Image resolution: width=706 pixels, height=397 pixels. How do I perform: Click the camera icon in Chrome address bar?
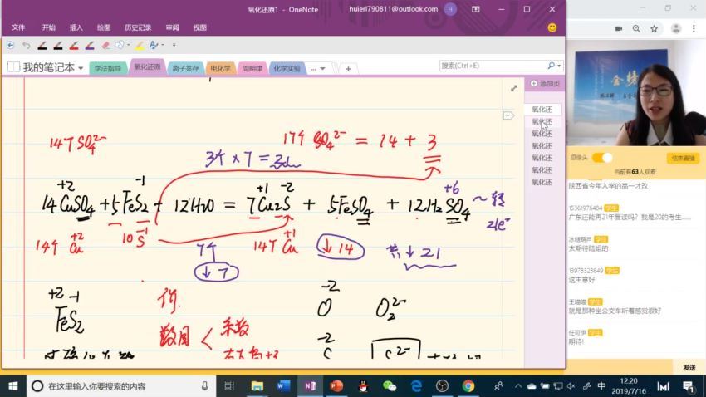(x=619, y=28)
